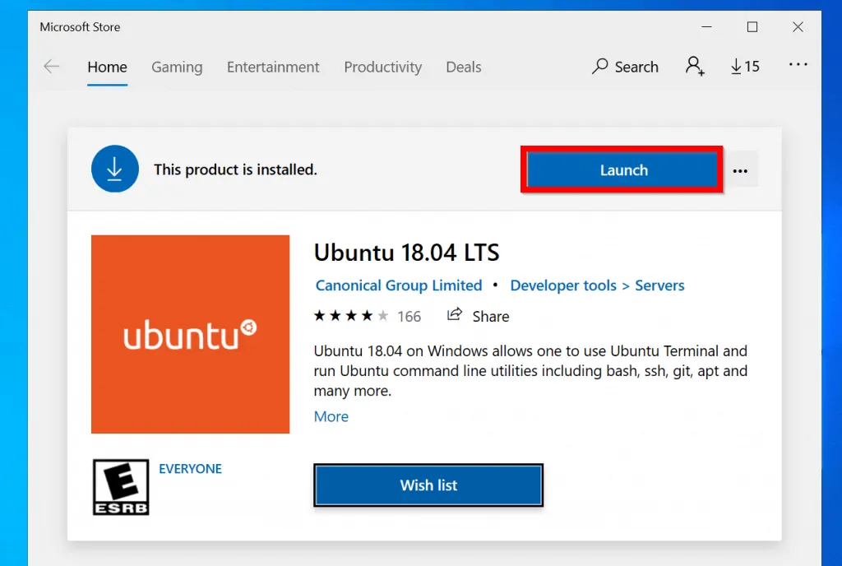842x566 pixels.
Task: Open the Developer tools > Servers category
Action: point(597,285)
